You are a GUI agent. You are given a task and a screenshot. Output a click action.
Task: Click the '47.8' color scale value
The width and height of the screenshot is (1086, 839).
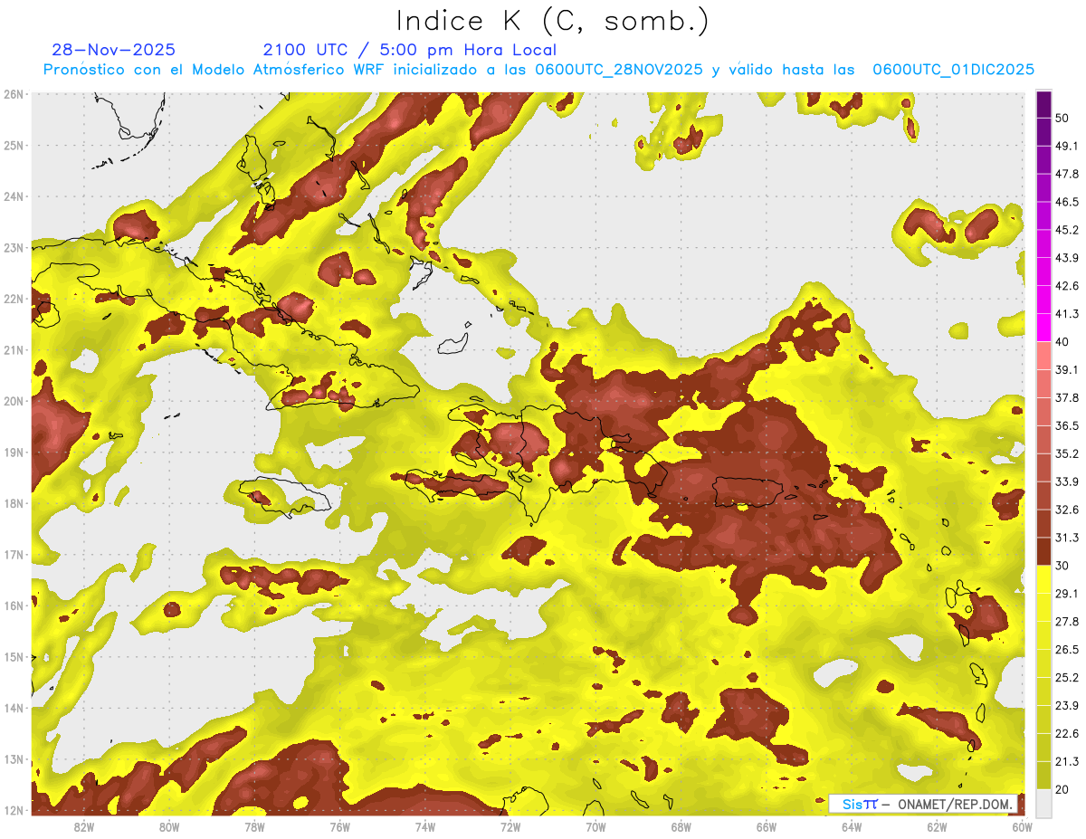[1066, 174]
